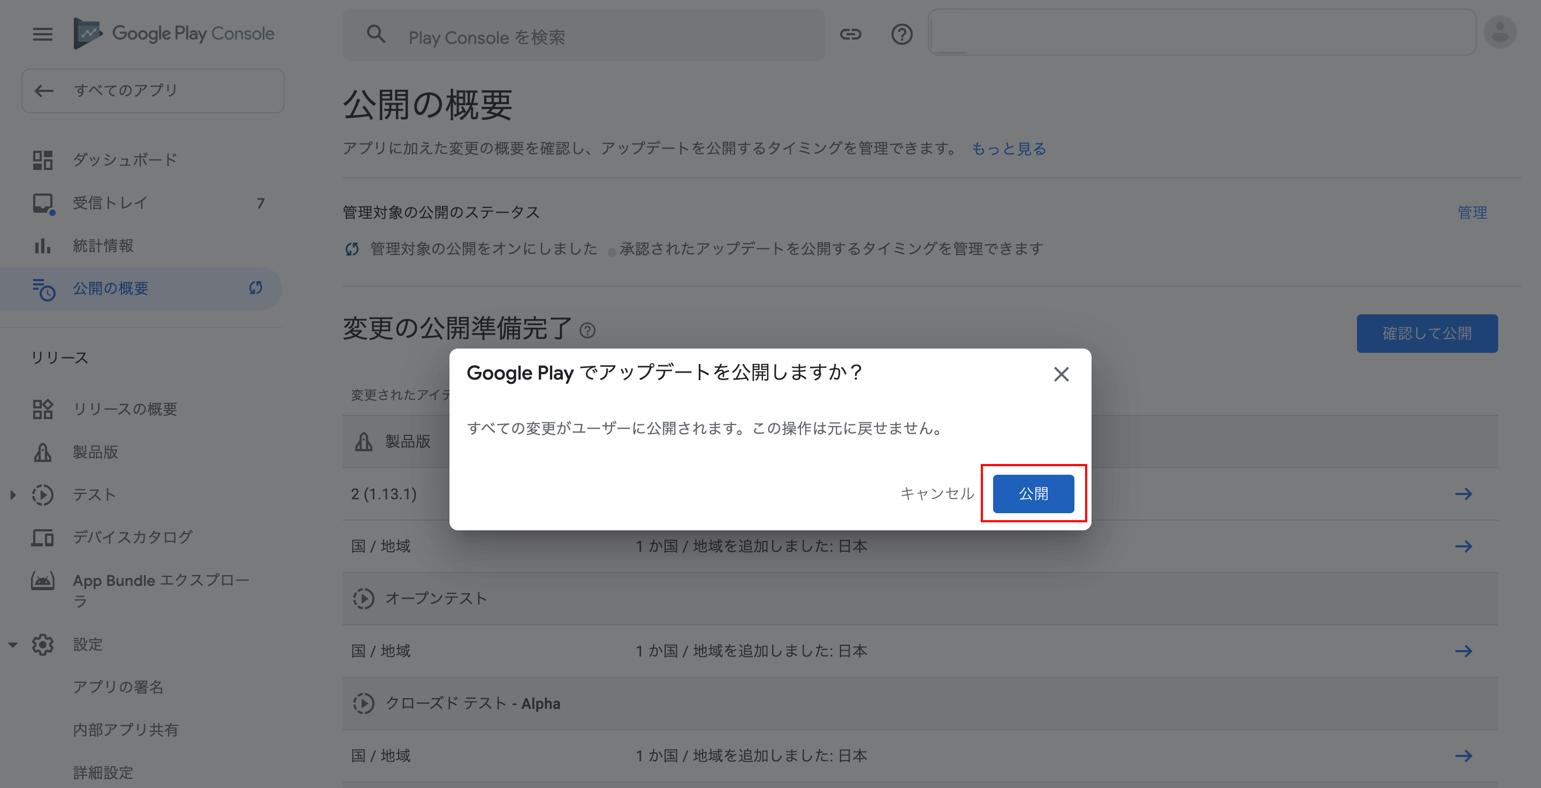
Task: Click arrow on 製品版 国 / 地域 row
Action: pos(1463,546)
